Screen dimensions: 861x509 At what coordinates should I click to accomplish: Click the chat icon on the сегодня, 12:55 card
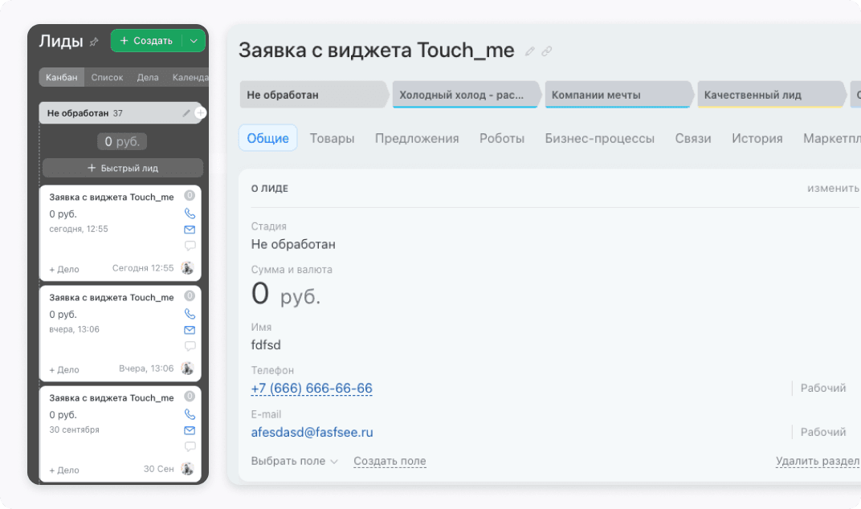(x=190, y=246)
